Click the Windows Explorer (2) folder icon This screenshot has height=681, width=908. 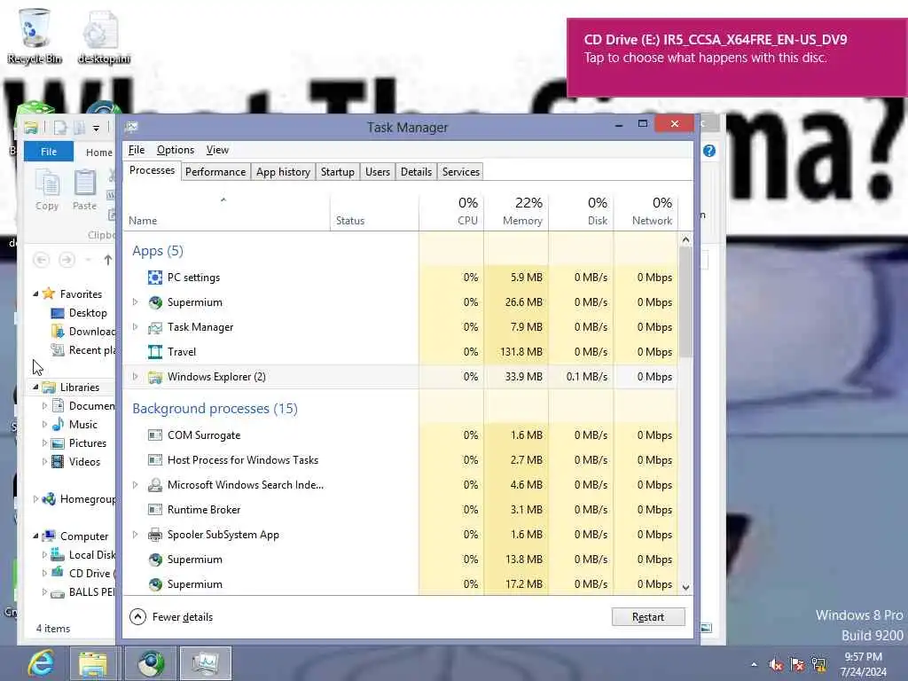tap(154, 377)
